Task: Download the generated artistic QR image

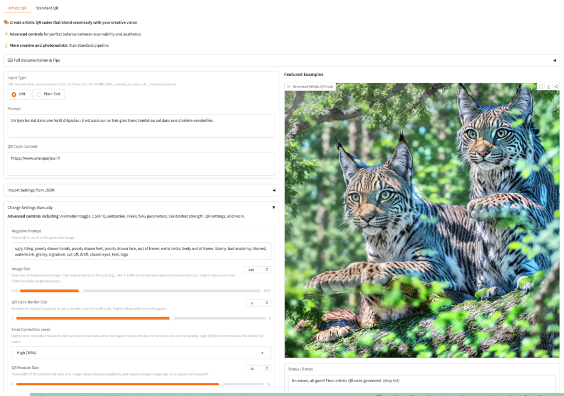Action: [549, 86]
